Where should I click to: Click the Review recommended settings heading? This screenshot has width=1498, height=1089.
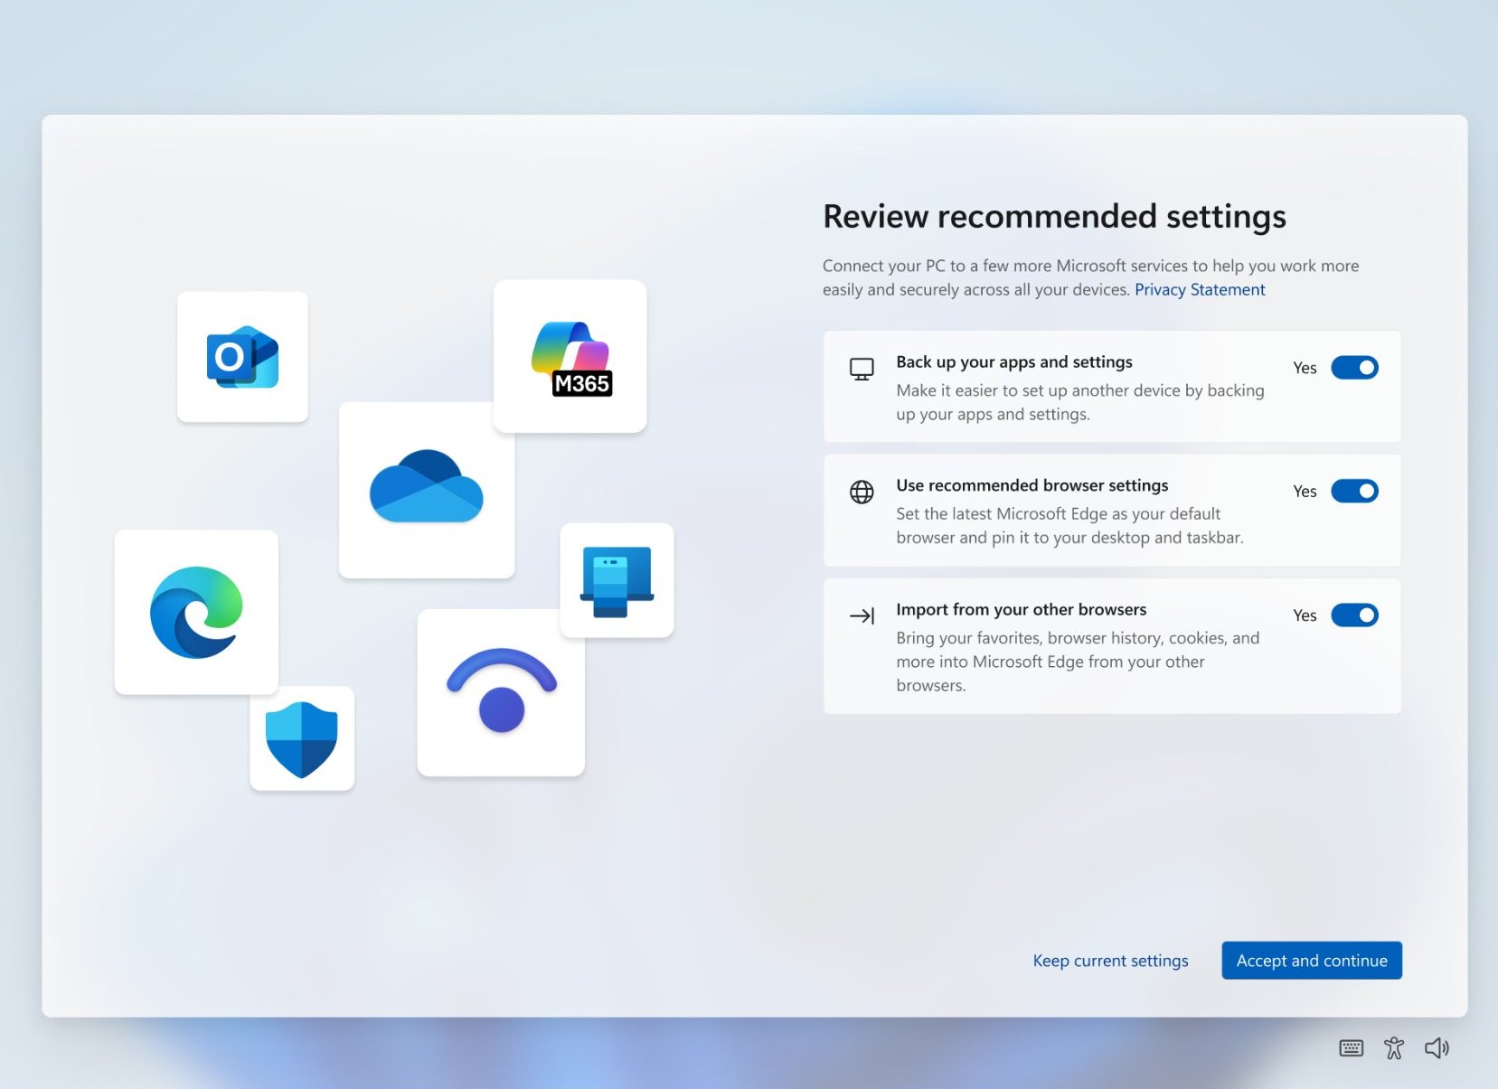(1053, 216)
